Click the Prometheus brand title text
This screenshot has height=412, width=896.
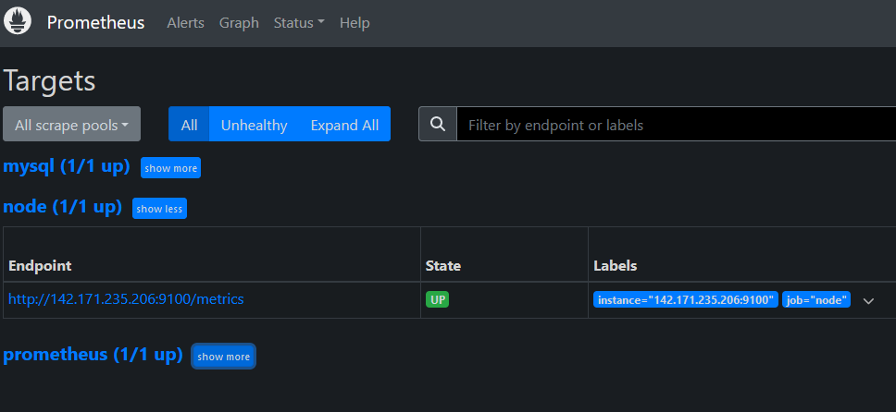pyautogui.click(x=95, y=23)
